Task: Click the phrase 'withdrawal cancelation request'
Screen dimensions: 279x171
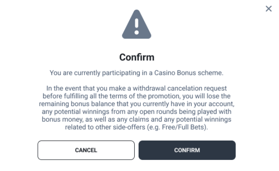Action: [x=180, y=88]
